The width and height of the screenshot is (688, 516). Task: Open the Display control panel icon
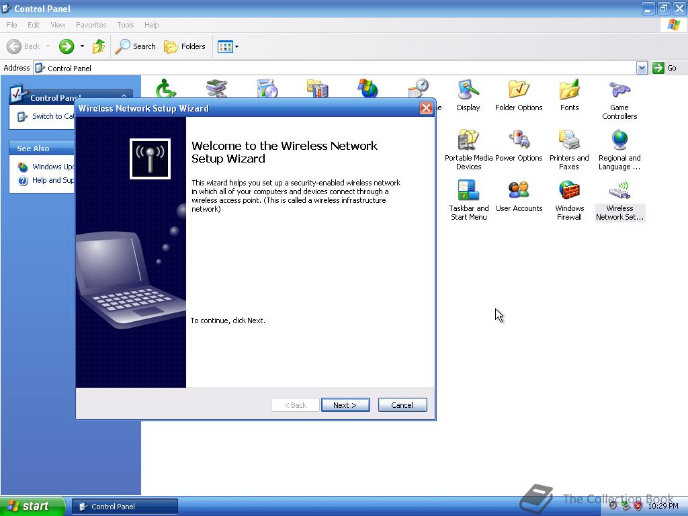pos(468,95)
